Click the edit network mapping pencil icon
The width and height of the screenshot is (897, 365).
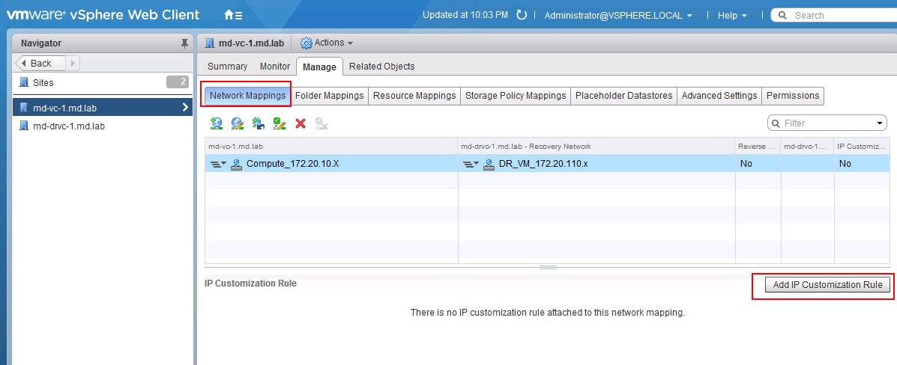pos(238,123)
